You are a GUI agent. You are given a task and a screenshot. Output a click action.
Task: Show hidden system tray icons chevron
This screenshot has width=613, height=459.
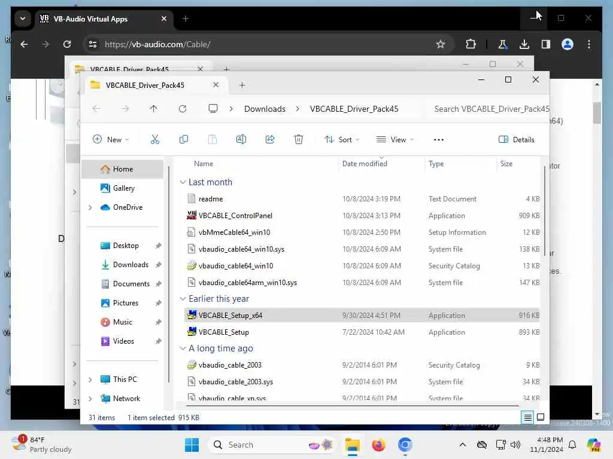click(463, 445)
